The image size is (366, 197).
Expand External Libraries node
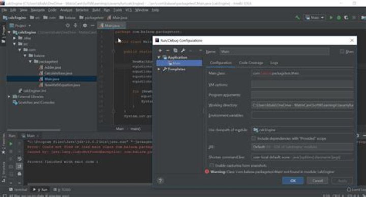pyautogui.click(x=9, y=97)
